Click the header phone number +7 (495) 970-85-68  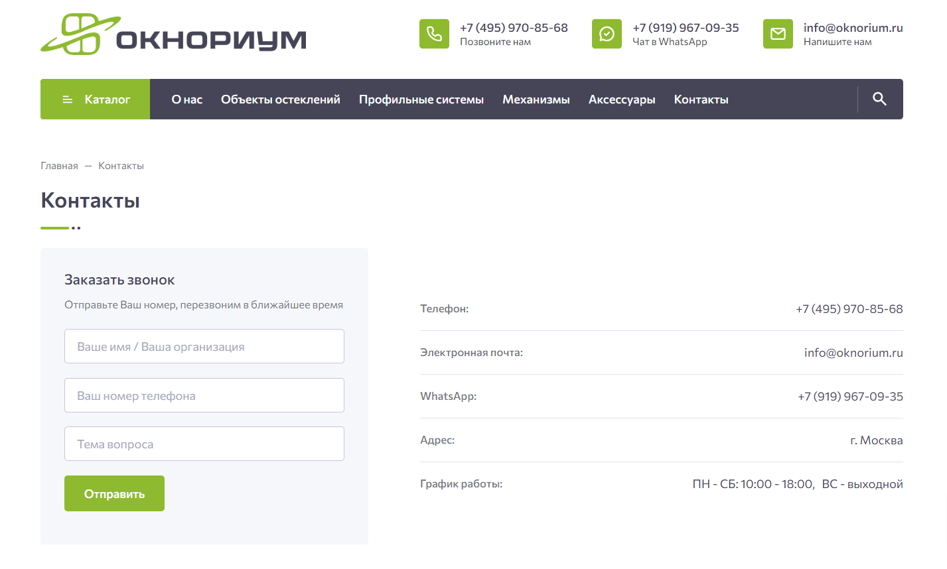[514, 28]
